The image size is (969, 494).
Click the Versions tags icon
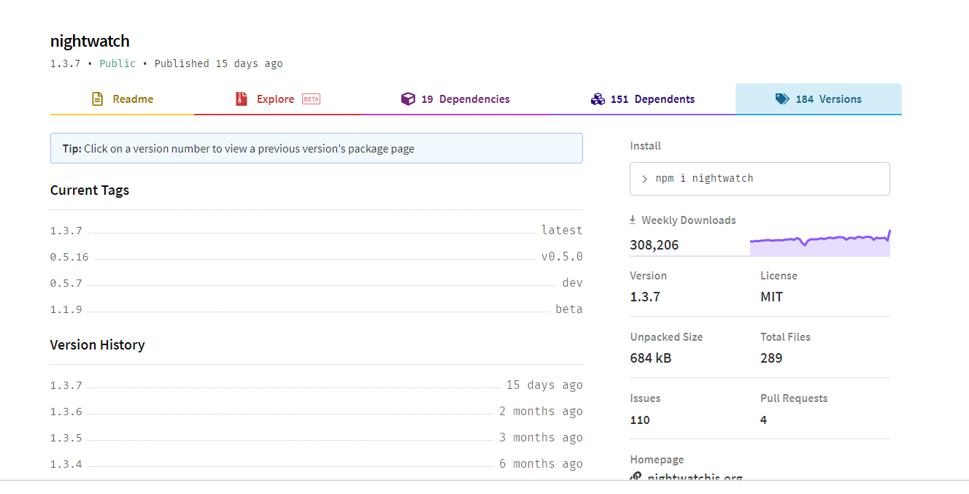coord(782,99)
